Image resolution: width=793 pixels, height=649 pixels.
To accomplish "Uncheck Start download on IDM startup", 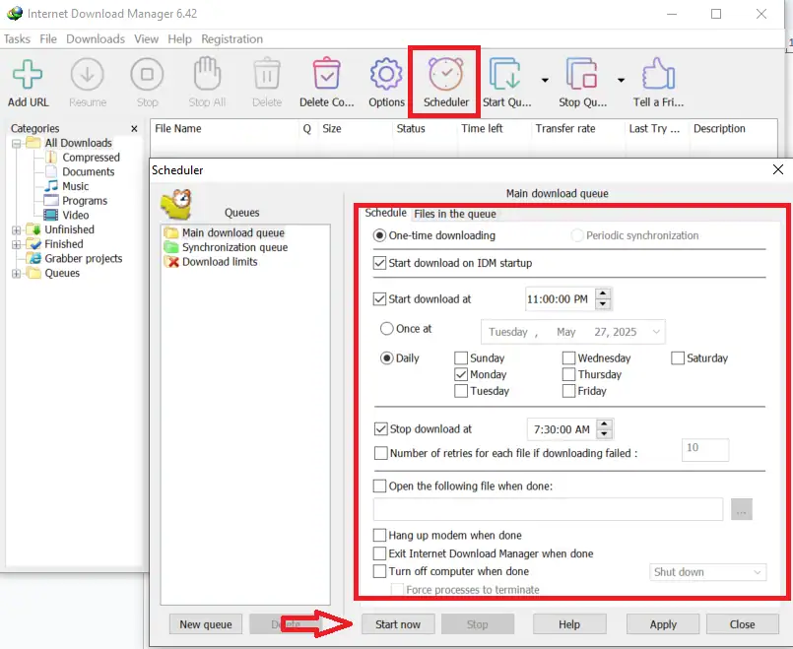I will [x=380, y=263].
